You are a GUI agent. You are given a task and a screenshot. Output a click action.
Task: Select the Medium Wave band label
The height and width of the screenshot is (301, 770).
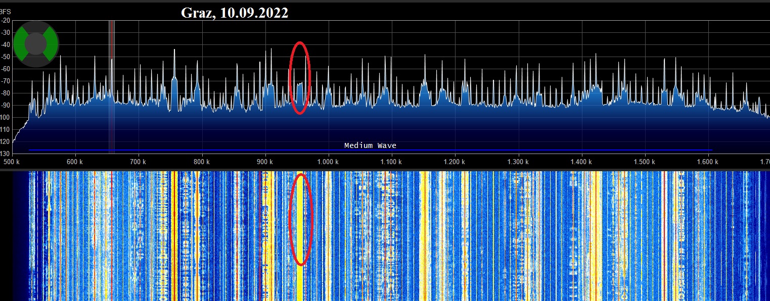click(370, 145)
